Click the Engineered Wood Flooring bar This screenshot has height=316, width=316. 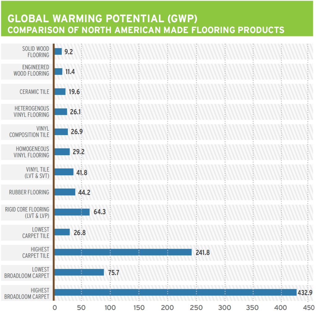[x=58, y=72]
